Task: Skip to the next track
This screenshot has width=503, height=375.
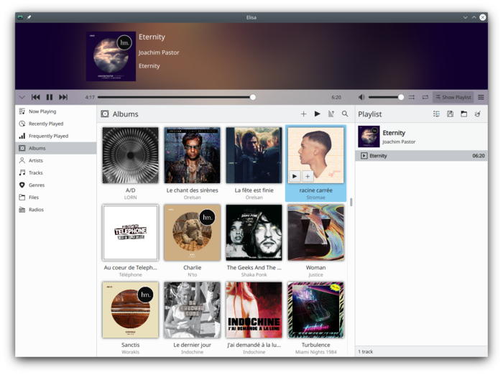Action: click(63, 97)
